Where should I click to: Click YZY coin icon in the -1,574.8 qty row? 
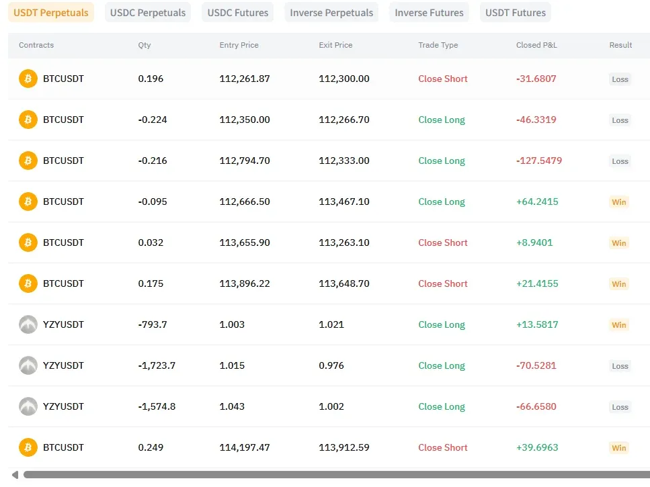click(x=28, y=406)
